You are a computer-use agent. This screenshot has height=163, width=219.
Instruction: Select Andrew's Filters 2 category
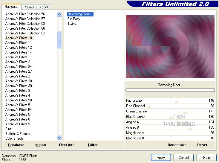coord(18,76)
